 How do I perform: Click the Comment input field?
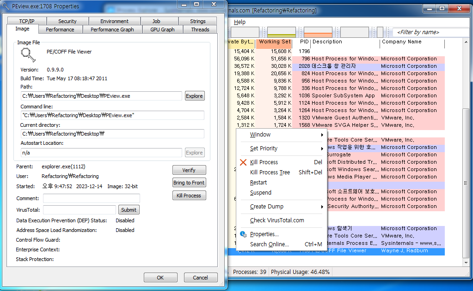[x=92, y=199]
